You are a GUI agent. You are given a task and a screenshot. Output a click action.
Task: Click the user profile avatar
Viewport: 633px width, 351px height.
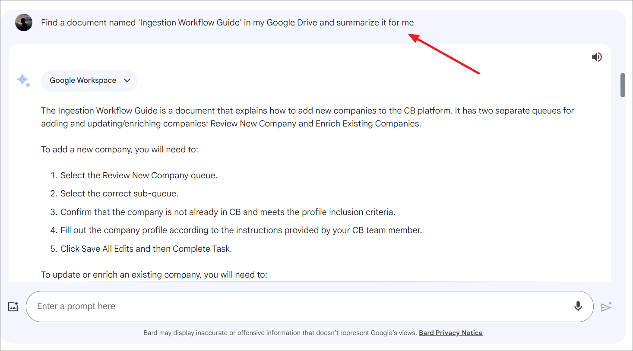(x=24, y=22)
